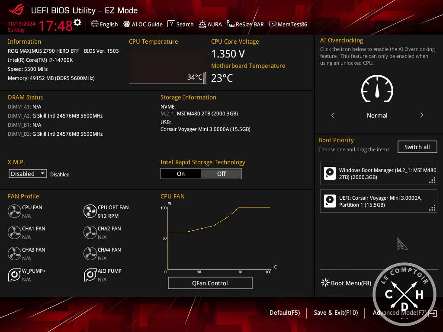Screen dimensions: 443x332
Task: Click the CPU FAN icon
Action: click(x=14, y=211)
